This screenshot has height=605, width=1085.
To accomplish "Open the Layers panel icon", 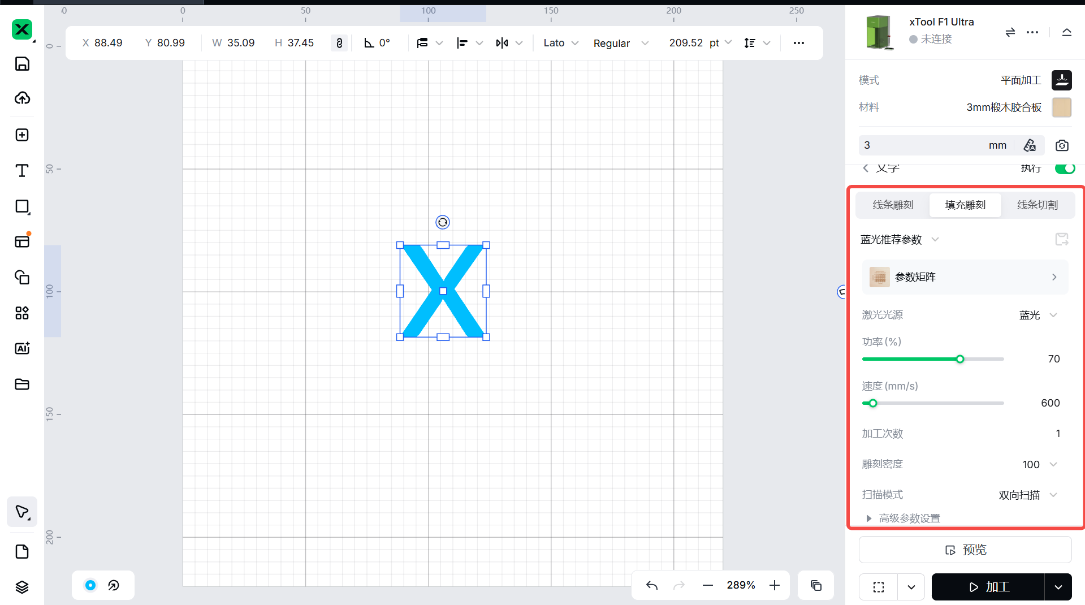I will coord(22,587).
